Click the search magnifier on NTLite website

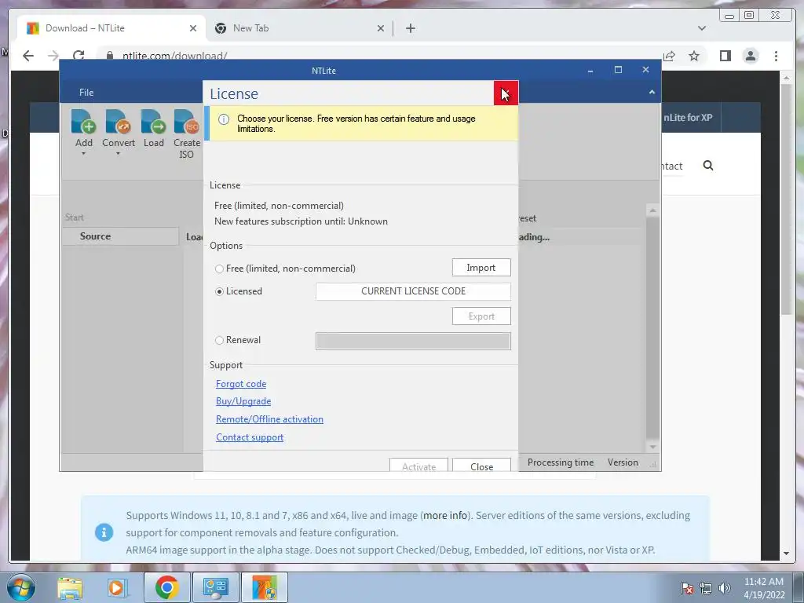[x=708, y=165]
